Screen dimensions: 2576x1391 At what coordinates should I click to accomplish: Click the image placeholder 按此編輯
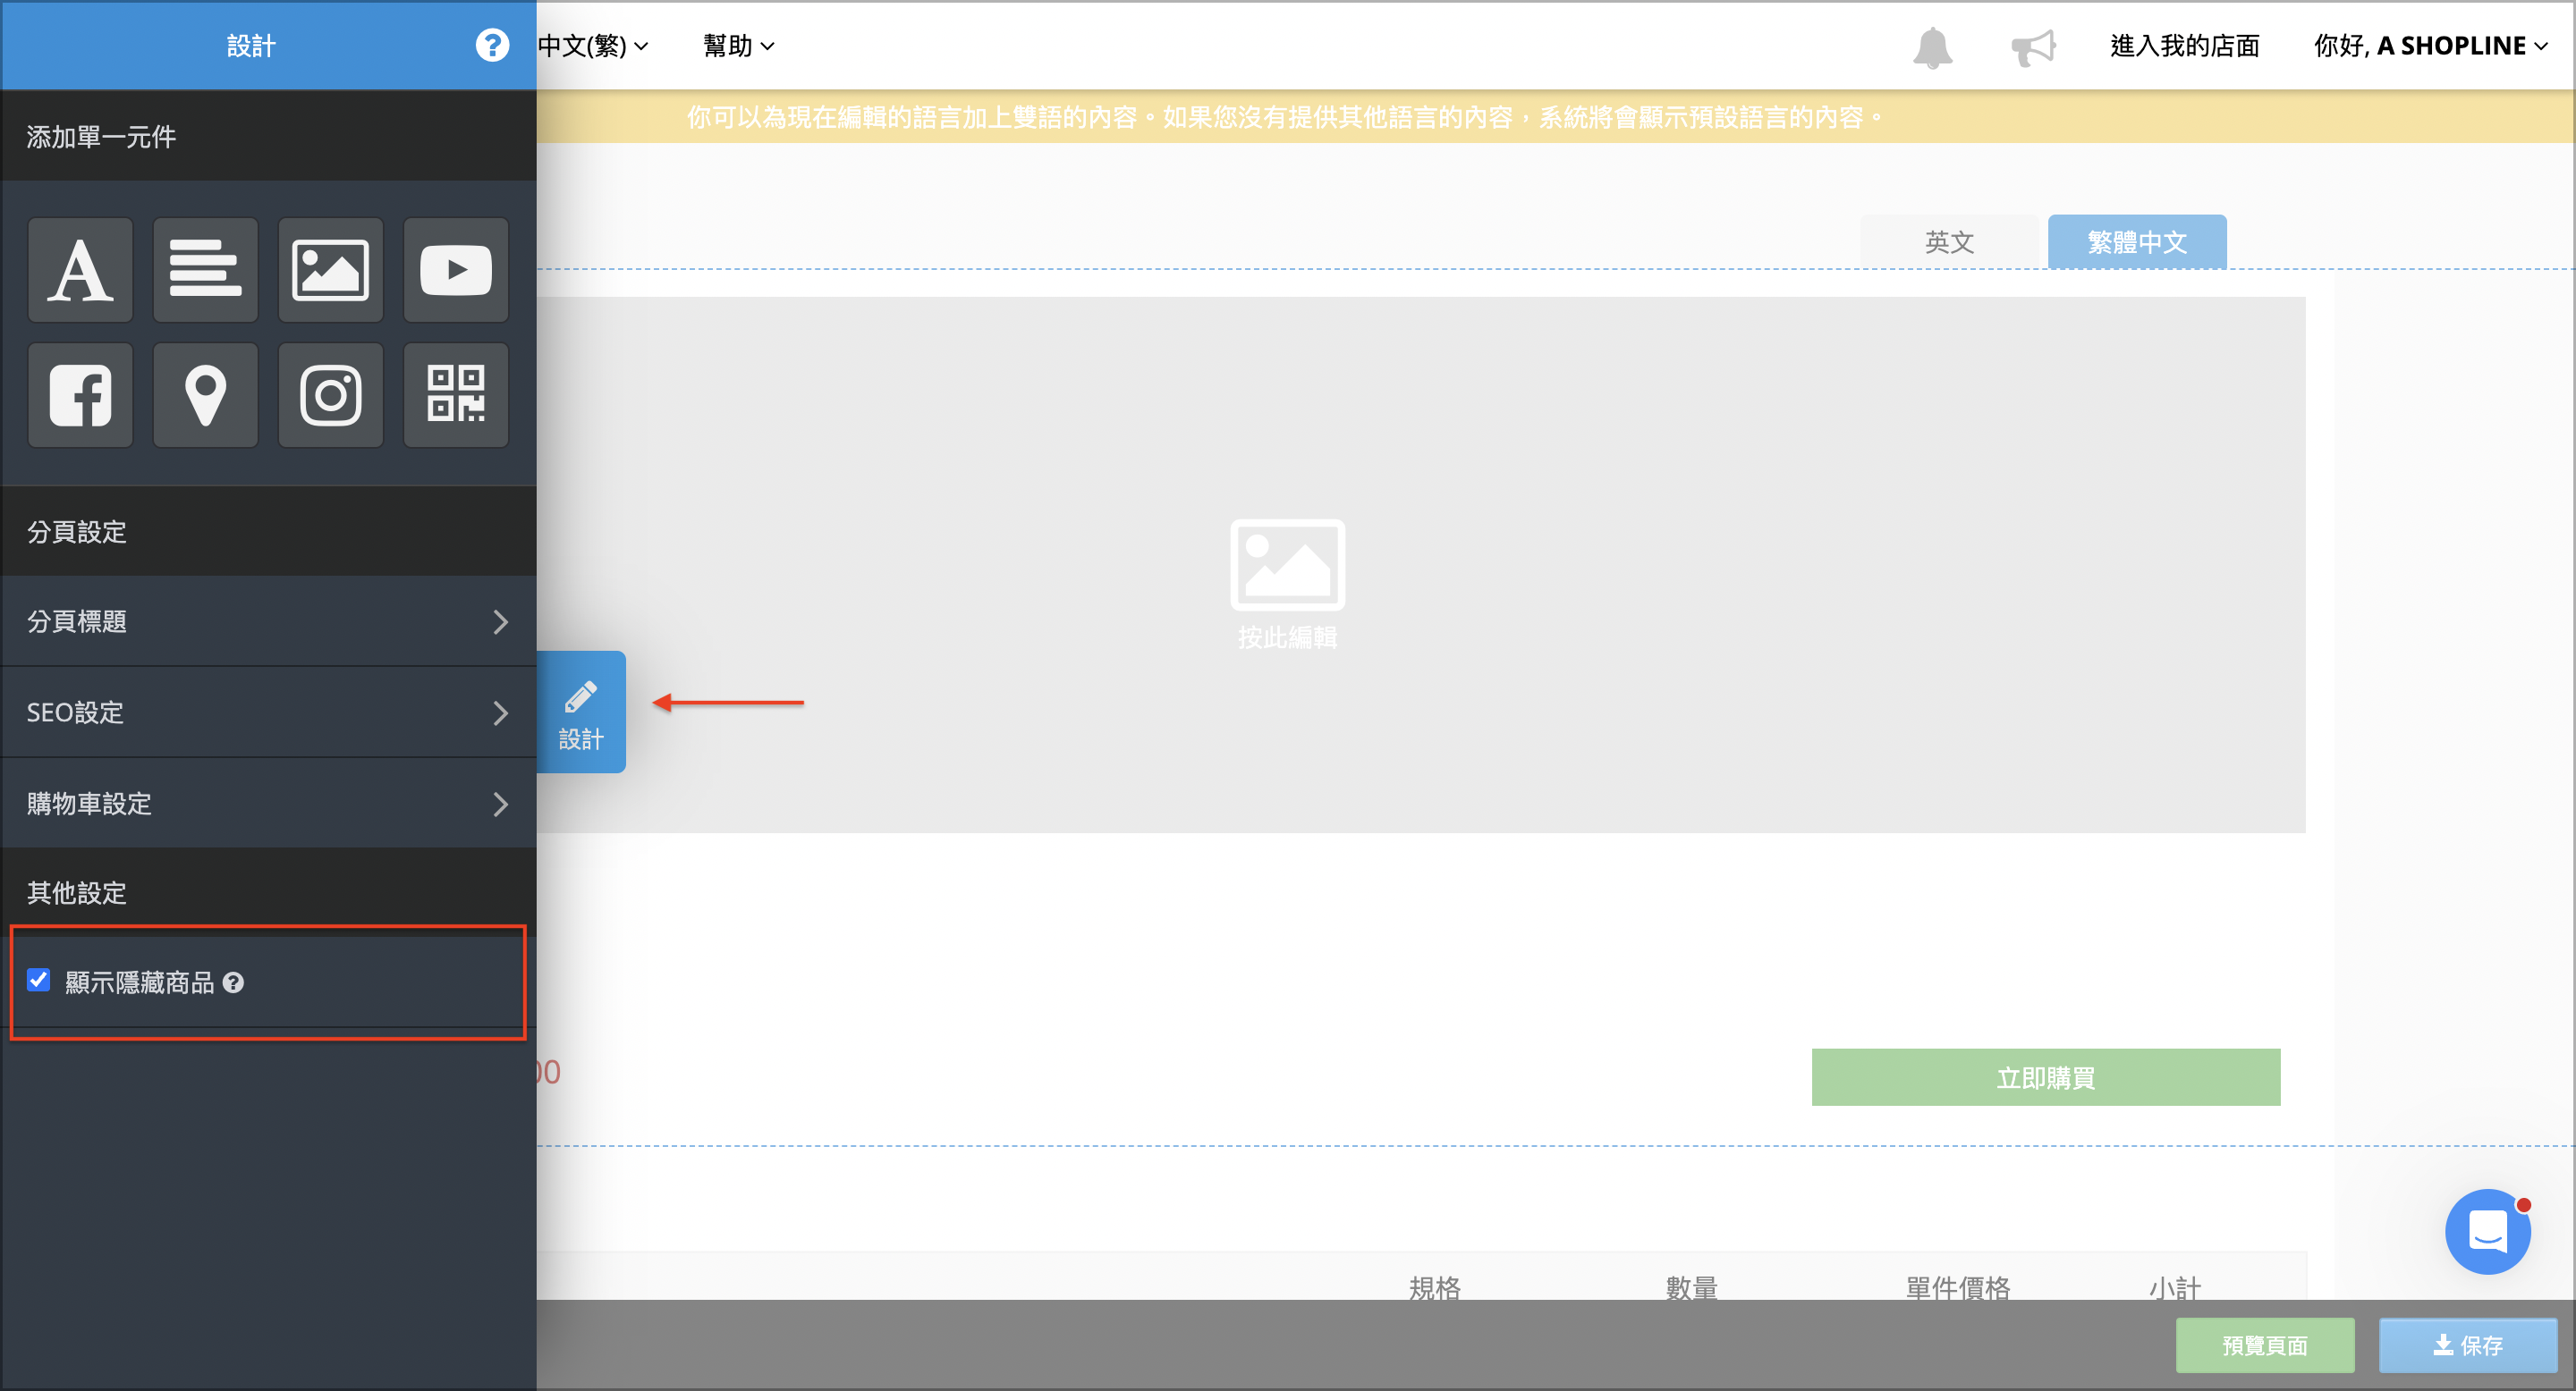[1287, 585]
